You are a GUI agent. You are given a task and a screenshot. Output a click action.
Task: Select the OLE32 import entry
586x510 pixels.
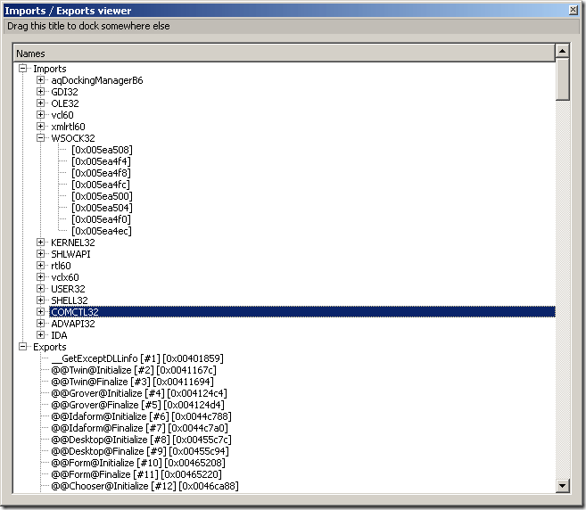(x=65, y=103)
